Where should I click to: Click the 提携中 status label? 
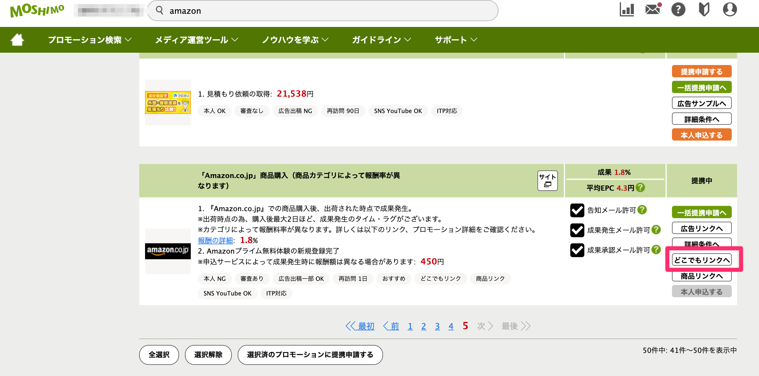pos(702,181)
